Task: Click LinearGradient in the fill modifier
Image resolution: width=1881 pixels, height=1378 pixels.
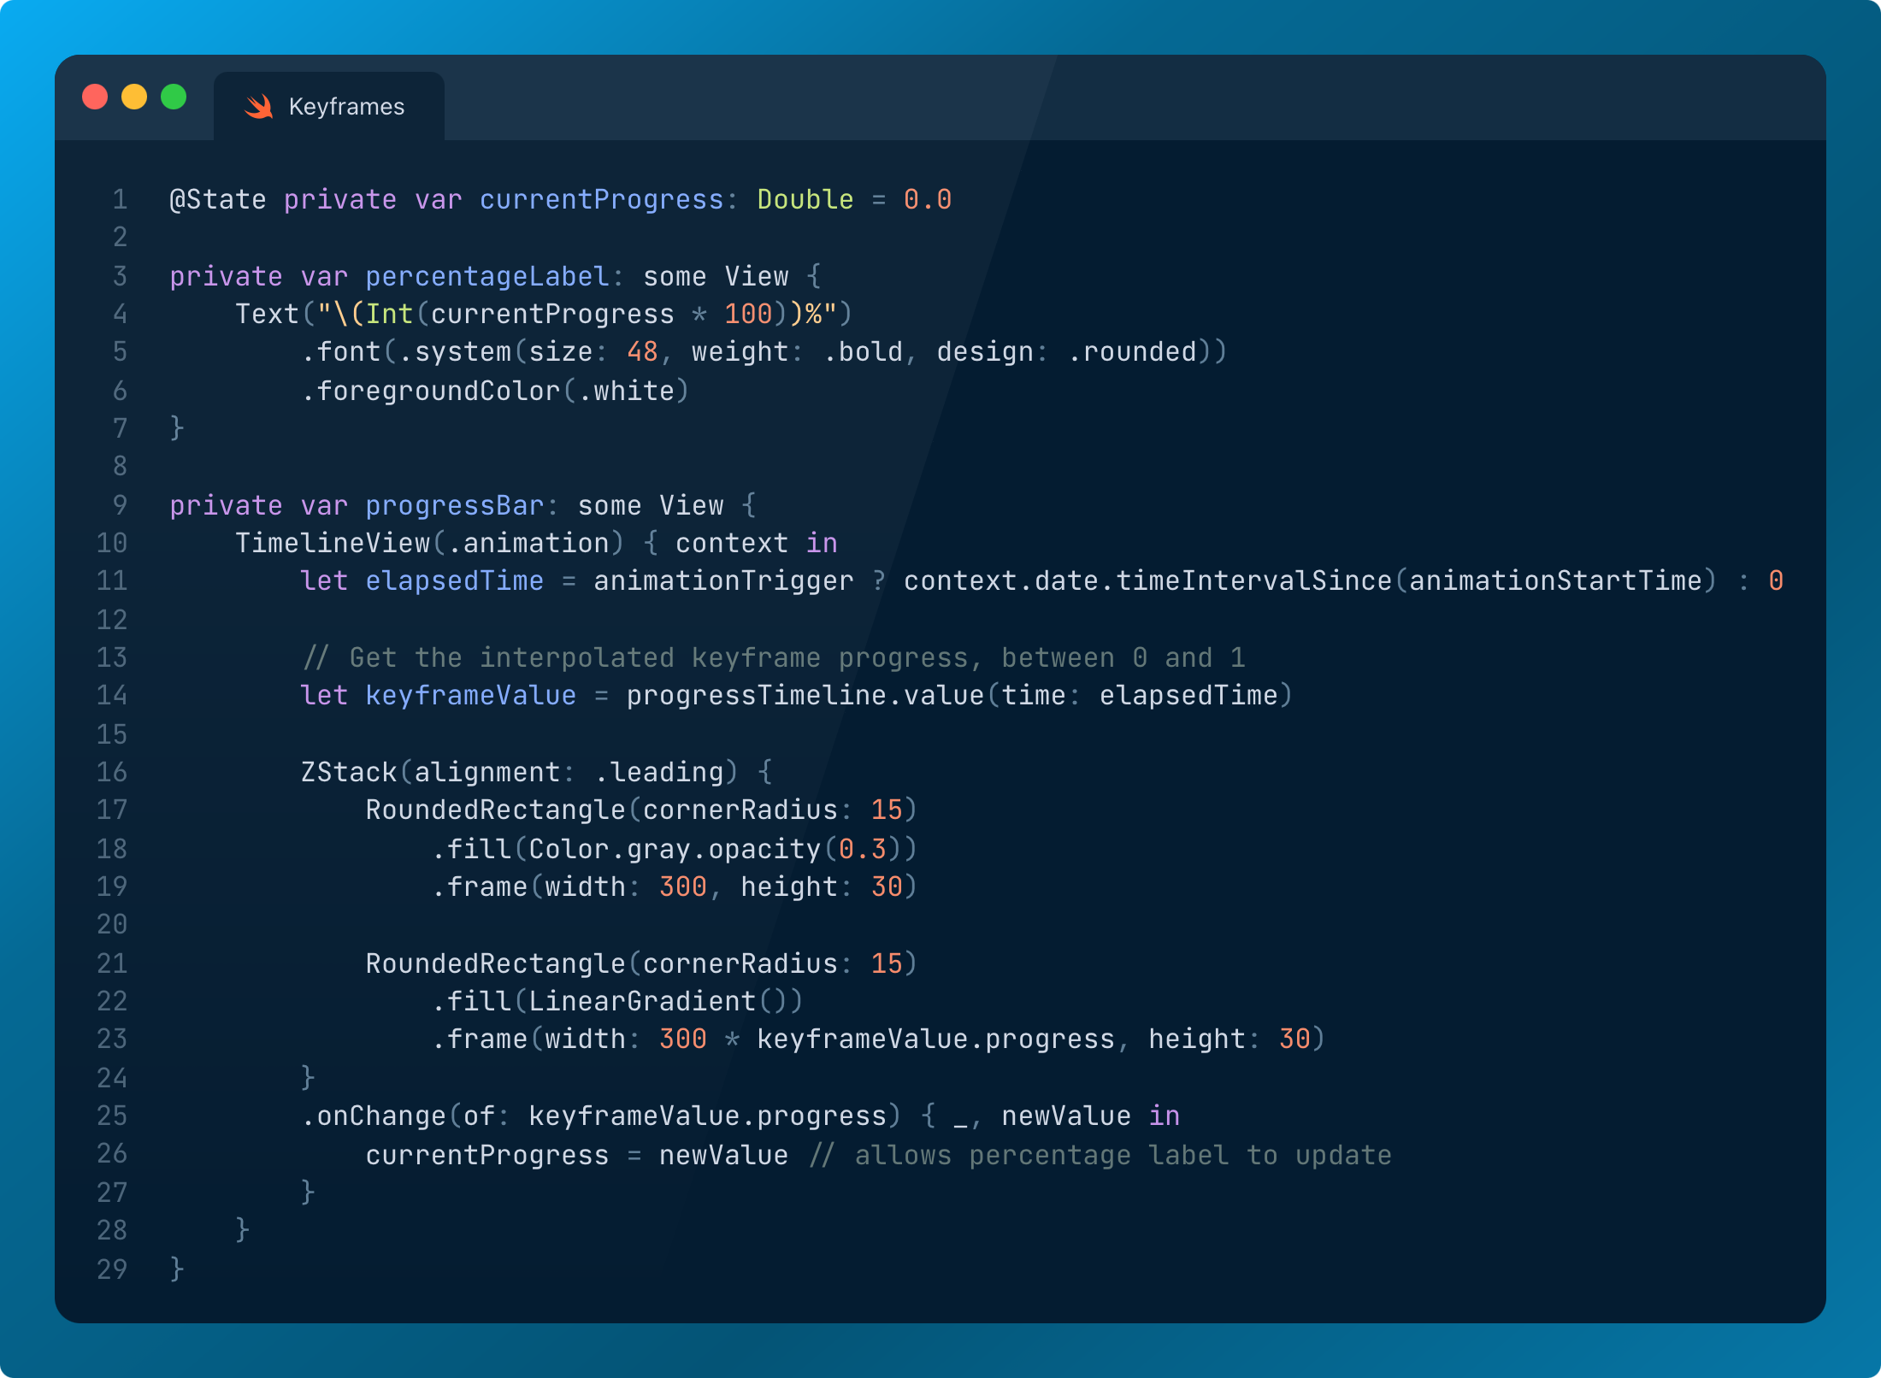Action: (x=641, y=1001)
